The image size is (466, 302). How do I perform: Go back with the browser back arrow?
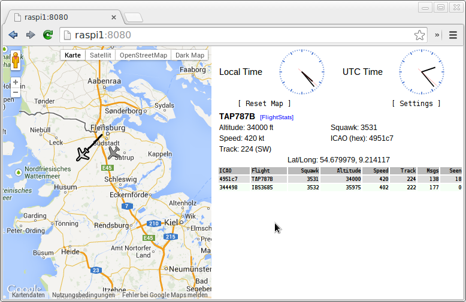tap(13, 35)
